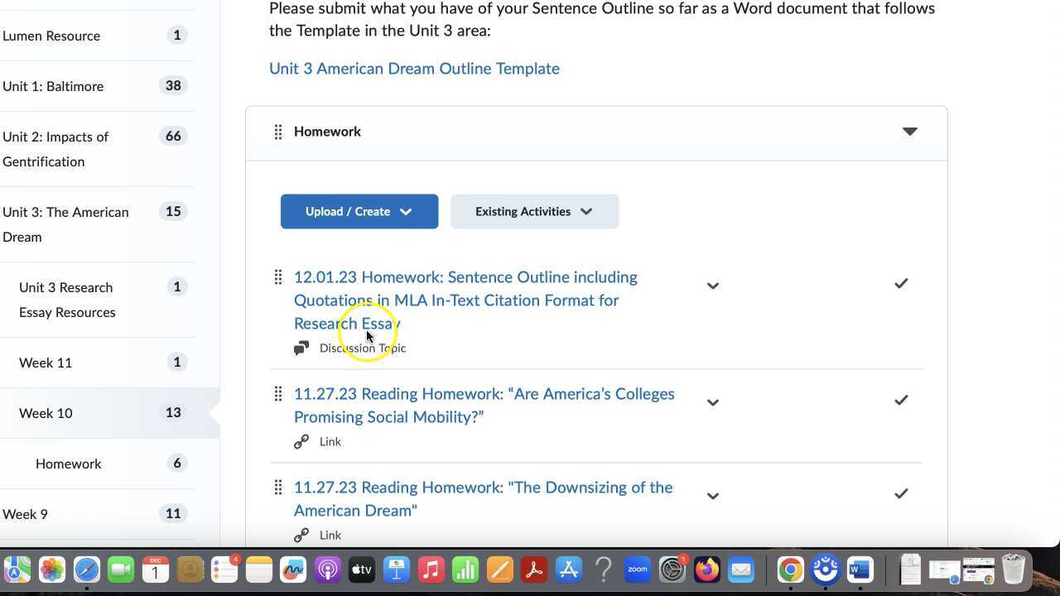Viewport: 1060px width, 596px height.
Task: Collapse the Homework module with its arrow
Action: click(x=909, y=131)
